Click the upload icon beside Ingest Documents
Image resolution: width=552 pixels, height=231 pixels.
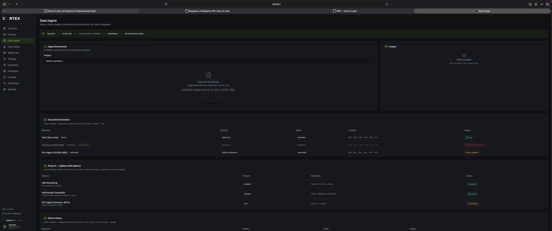click(45, 47)
